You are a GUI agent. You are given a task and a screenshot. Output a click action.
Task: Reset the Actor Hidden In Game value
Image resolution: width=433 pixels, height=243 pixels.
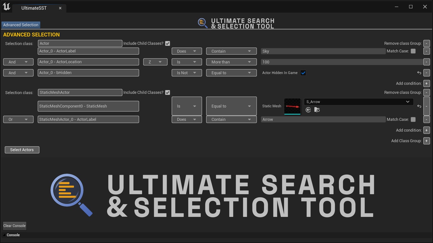coord(419,73)
